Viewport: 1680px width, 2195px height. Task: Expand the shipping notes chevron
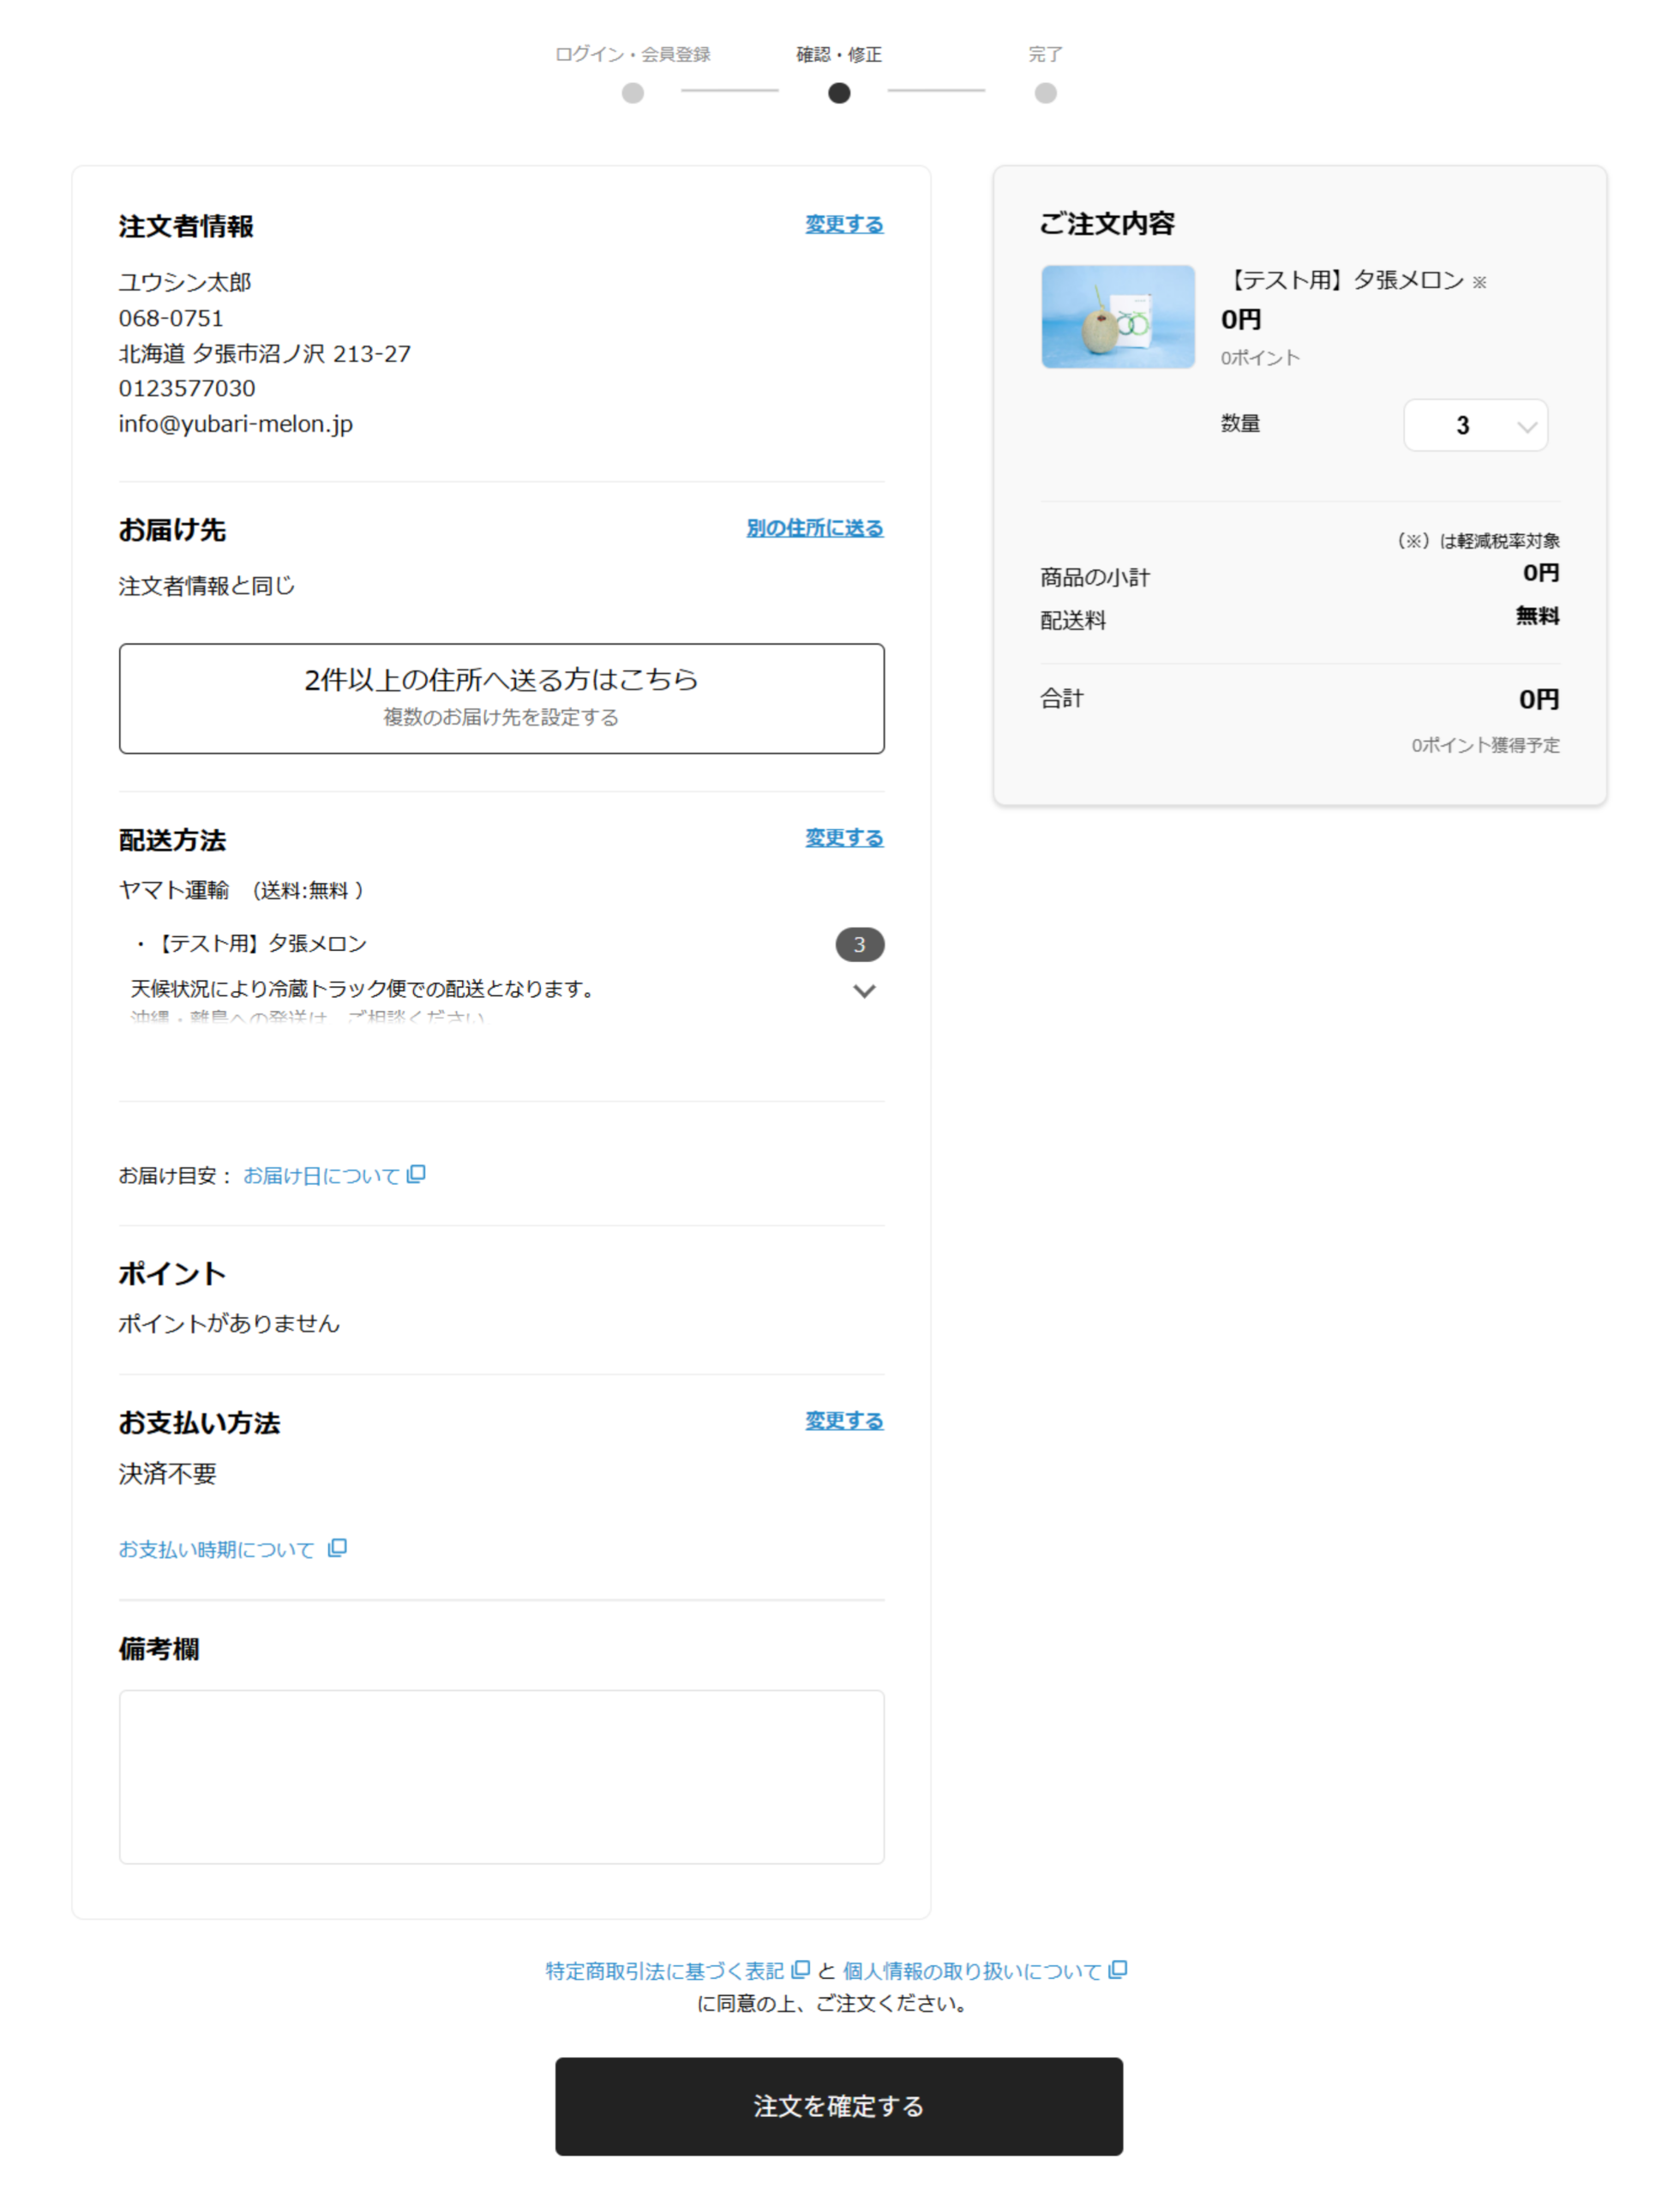click(864, 990)
